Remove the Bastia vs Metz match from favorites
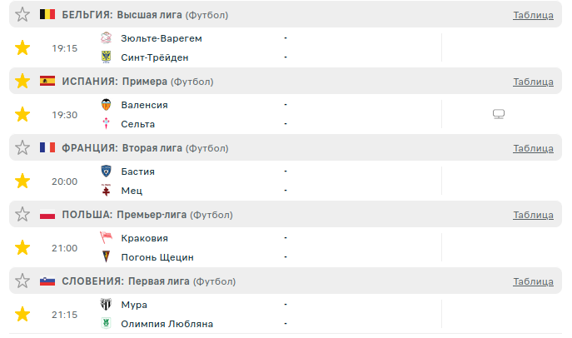 [22, 181]
